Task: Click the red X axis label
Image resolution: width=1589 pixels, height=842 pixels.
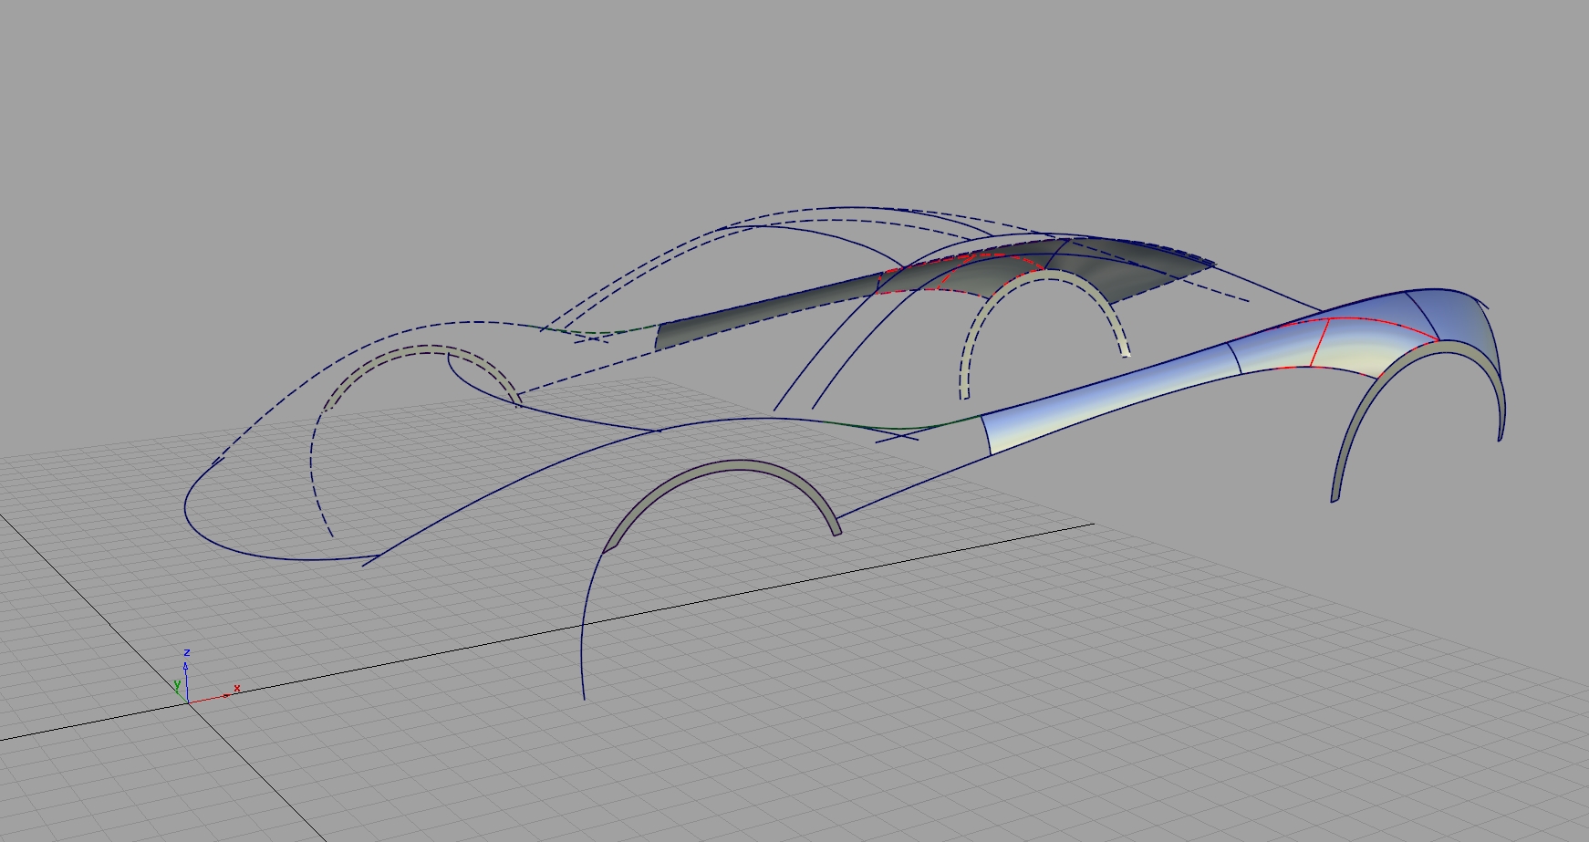Action: (x=237, y=688)
